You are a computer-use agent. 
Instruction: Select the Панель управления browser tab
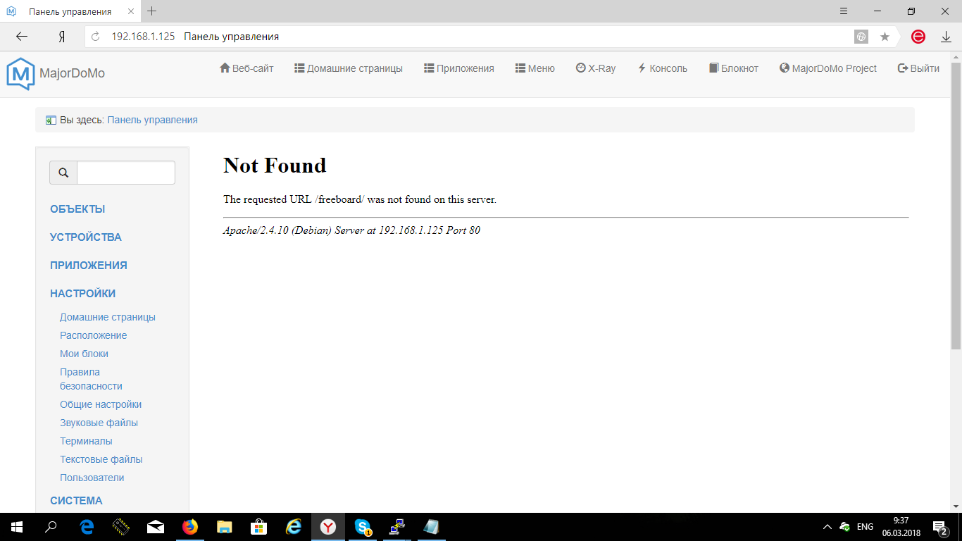70,11
